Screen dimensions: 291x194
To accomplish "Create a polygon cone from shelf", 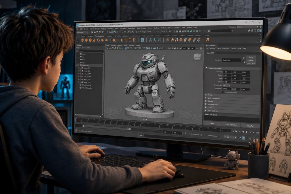I will (94, 40).
